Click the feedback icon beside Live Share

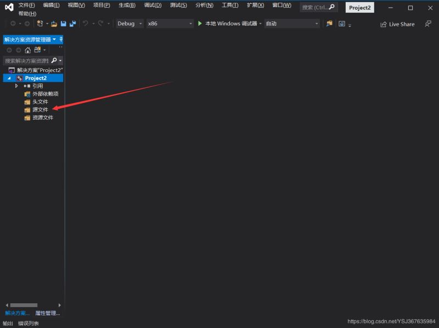[428, 24]
